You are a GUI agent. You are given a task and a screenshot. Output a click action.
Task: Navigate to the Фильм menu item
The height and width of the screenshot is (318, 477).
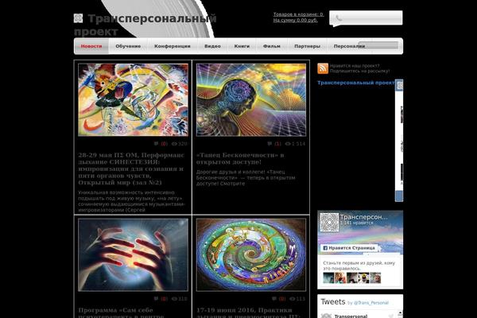coord(272,46)
